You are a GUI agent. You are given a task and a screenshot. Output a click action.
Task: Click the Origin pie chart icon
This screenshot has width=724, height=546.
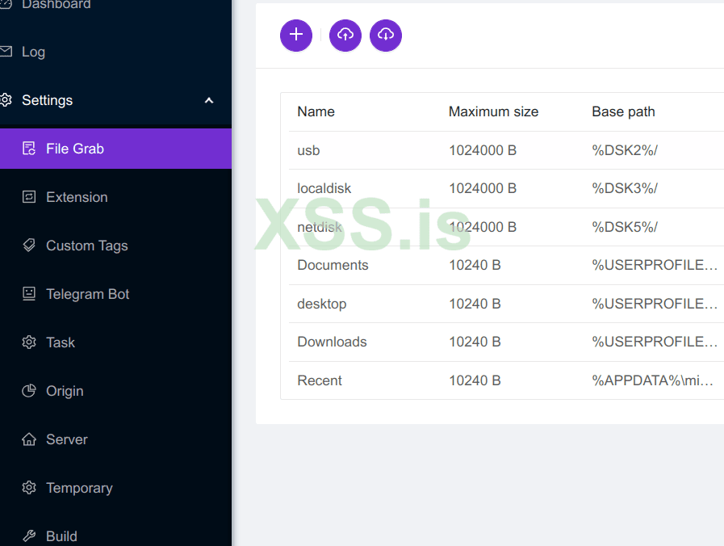(x=29, y=391)
